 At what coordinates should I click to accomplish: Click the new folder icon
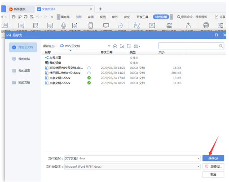(x=129, y=46)
